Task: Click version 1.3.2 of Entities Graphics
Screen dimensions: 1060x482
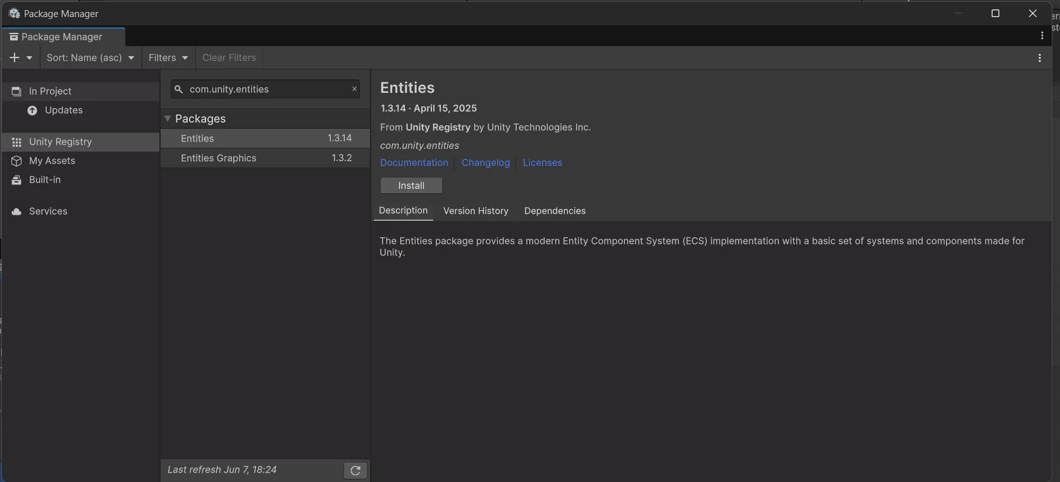Action: pos(342,158)
